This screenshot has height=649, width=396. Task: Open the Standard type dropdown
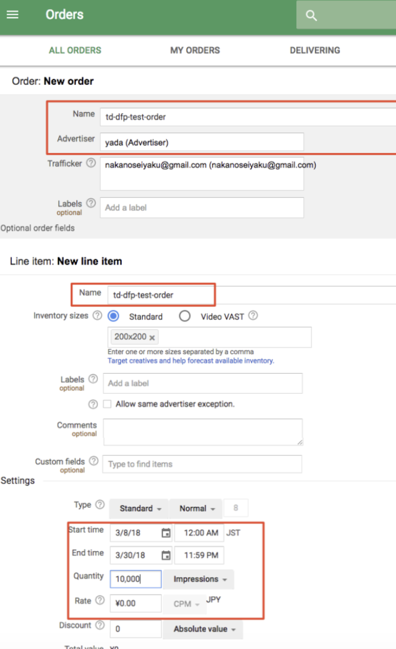139,509
